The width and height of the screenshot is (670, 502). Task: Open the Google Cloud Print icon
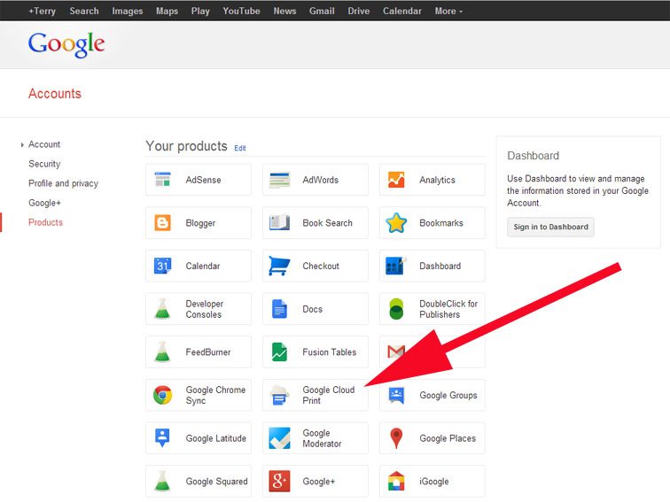pos(279,395)
